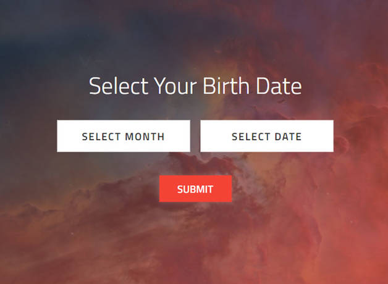Click the "SELECT MONTH" label text
The width and height of the screenshot is (388, 284).
(x=124, y=136)
